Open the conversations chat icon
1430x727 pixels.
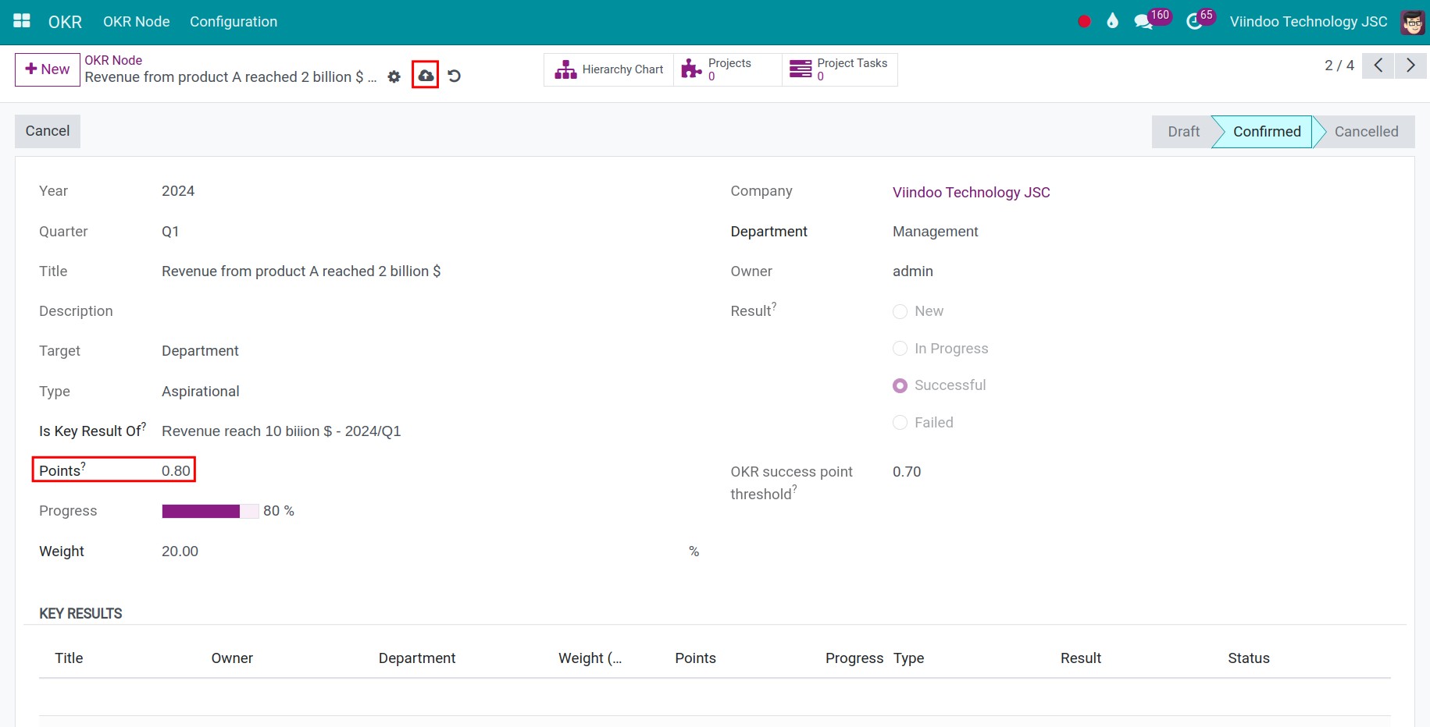[1143, 22]
